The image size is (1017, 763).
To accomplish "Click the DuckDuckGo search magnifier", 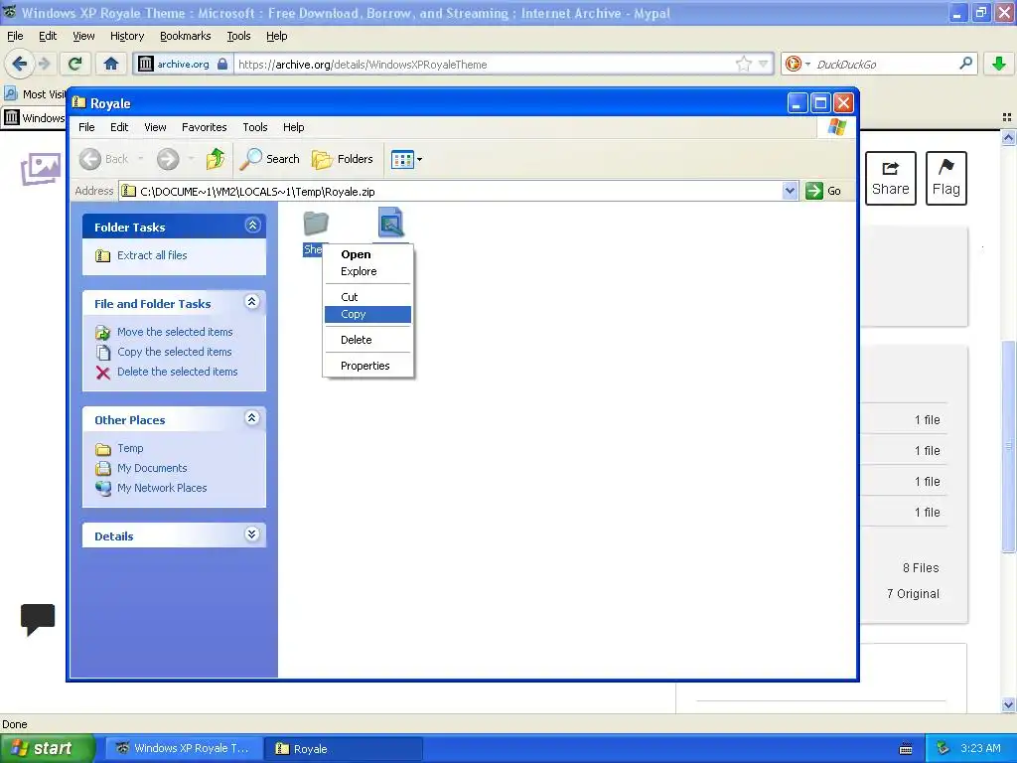I will coord(965,64).
